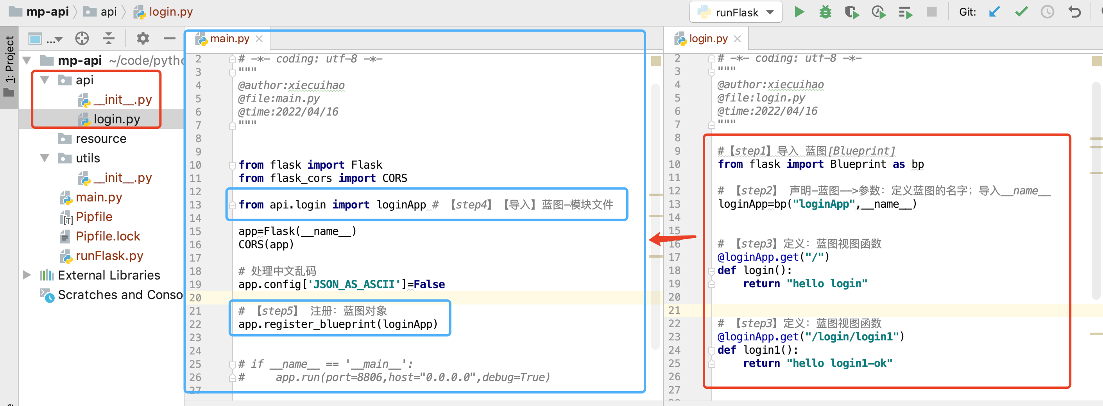Screen dimensions: 1103x406
Task: Fold docstring at main.py line 3
Action: coord(233,73)
